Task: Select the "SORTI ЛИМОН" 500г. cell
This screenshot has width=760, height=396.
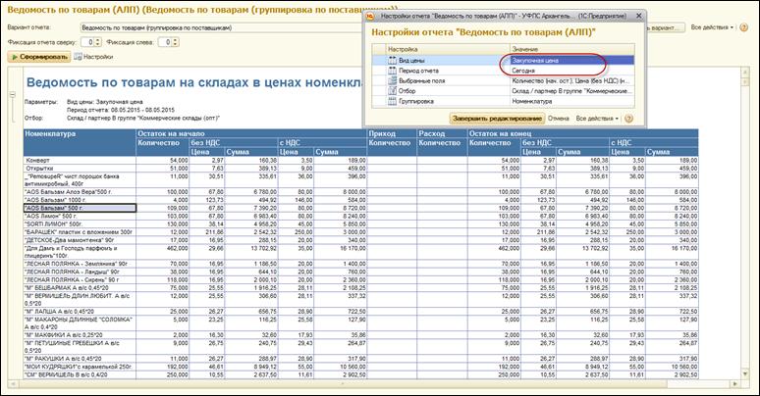Action: 80,224
